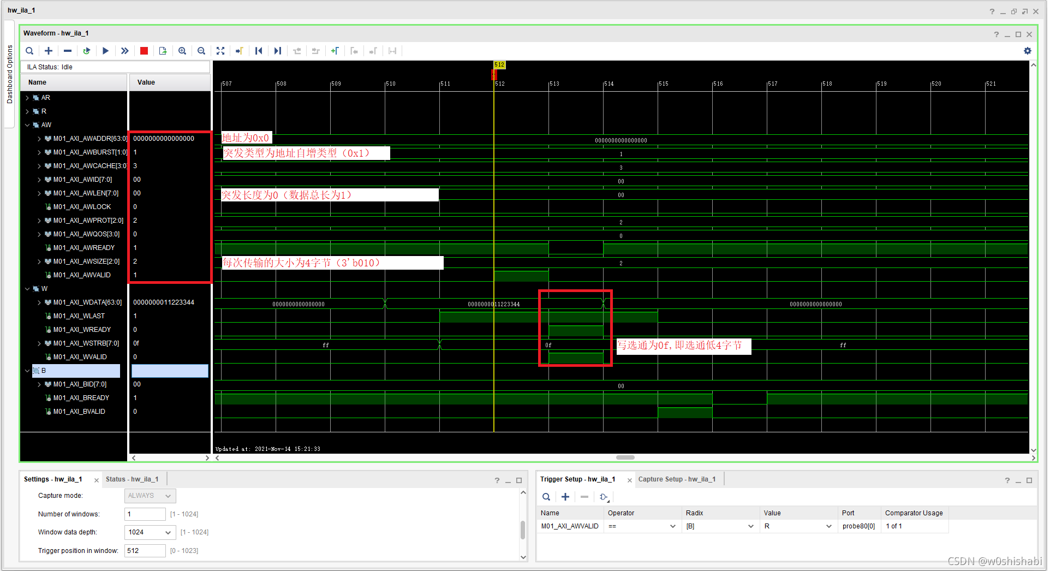This screenshot has width=1050, height=571.
Task: Select M01_AXI_AWREADY signal row
Action: 84,248
